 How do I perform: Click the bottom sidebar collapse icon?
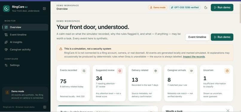45,107
